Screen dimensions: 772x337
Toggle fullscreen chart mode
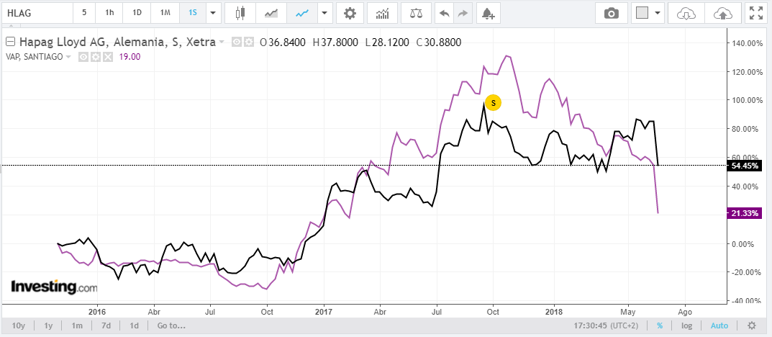(x=755, y=13)
